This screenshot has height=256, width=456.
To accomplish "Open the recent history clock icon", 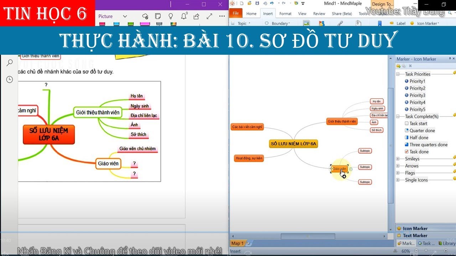I will tap(10, 80).
